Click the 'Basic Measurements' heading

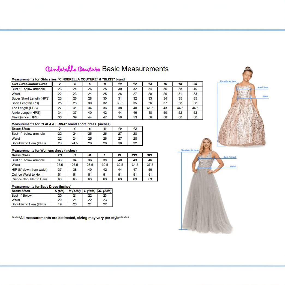click(x=135, y=69)
